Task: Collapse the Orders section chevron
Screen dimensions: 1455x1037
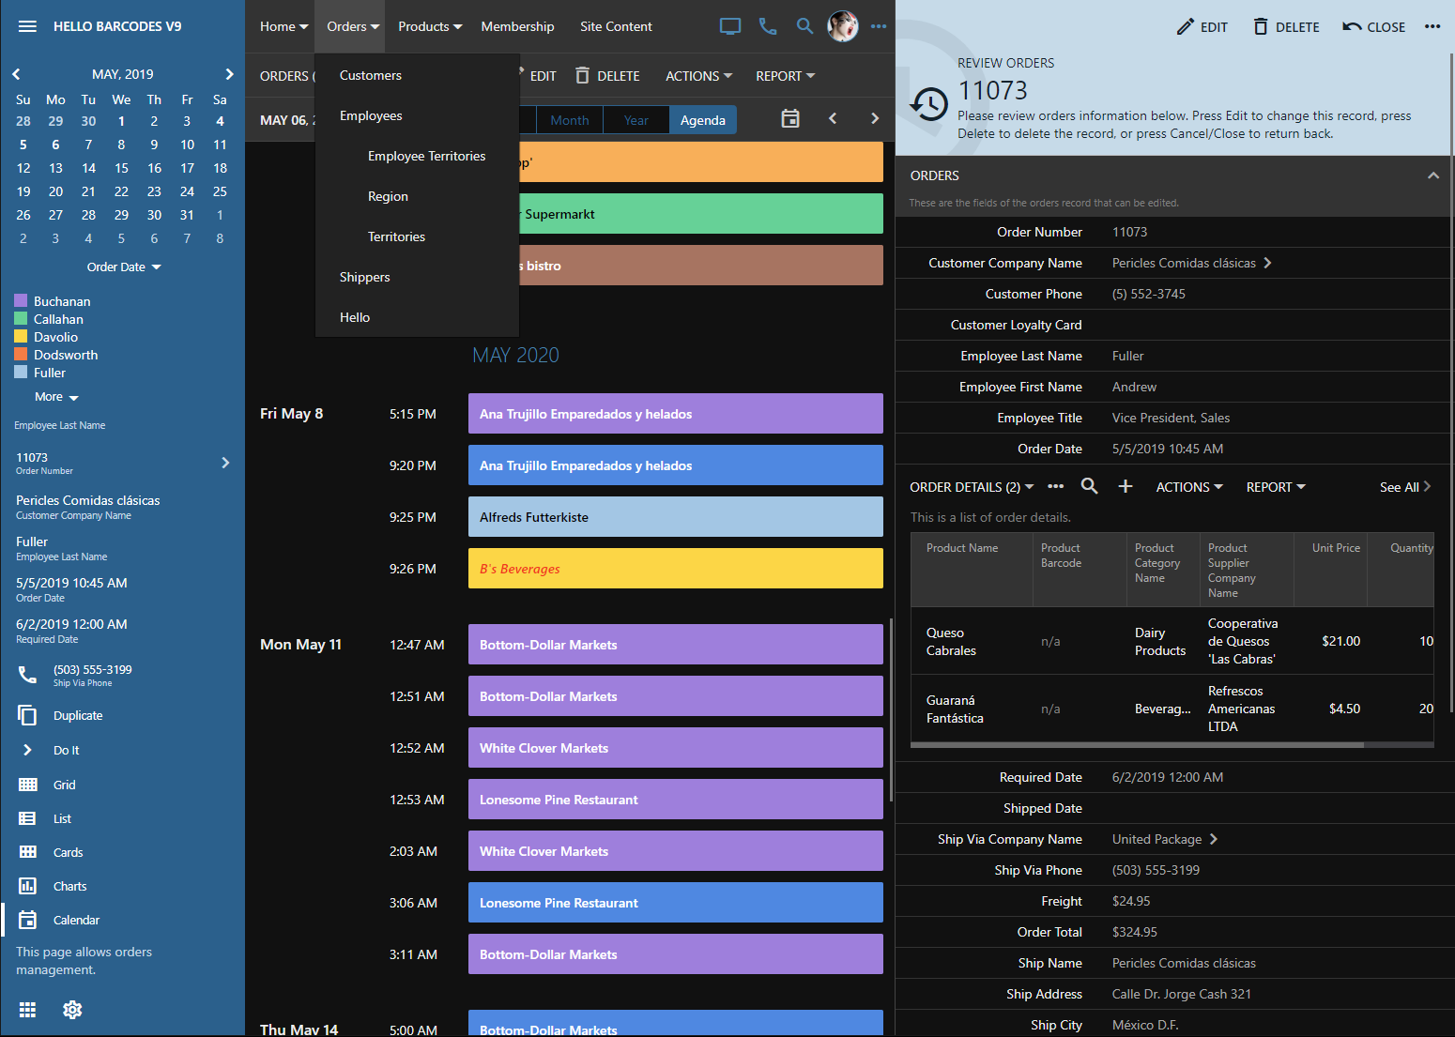Action: [1432, 175]
